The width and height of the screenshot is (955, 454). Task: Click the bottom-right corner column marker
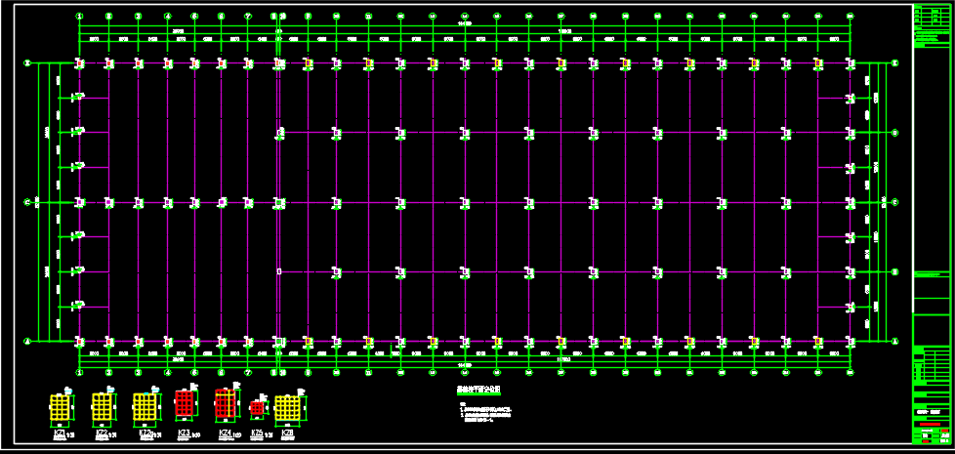(x=850, y=342)
